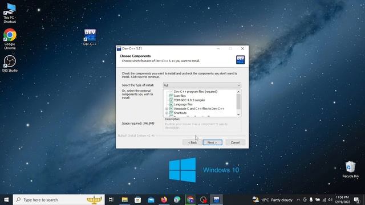
Task: Uncheck the TDM-GCC 4.9.2 compiler component
Action: point(171,100)
